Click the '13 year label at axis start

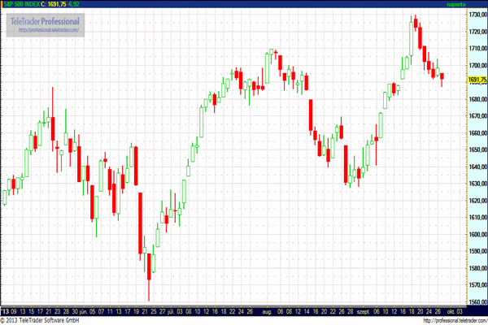(x=7, y=311)
